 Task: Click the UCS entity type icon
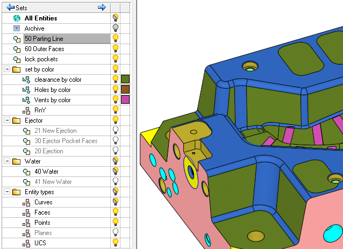26,243
